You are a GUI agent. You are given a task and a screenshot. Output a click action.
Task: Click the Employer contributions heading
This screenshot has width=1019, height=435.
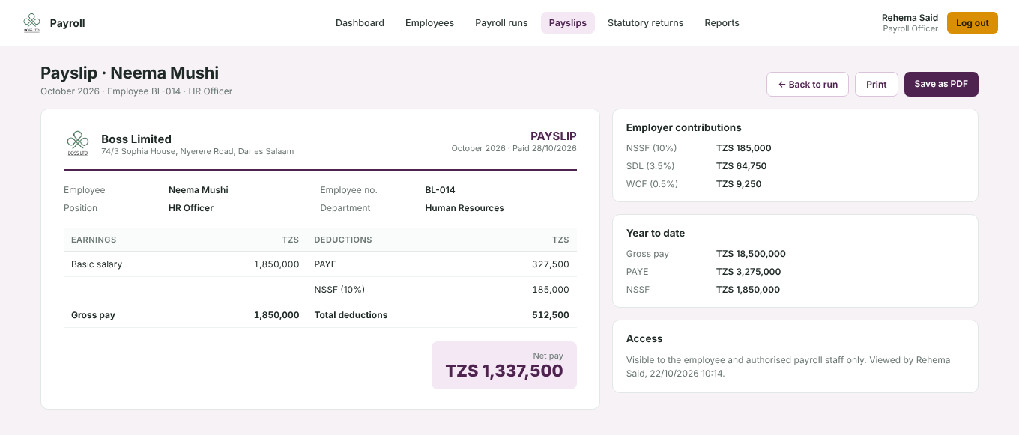pyautogui.click(x=684, y=127)
